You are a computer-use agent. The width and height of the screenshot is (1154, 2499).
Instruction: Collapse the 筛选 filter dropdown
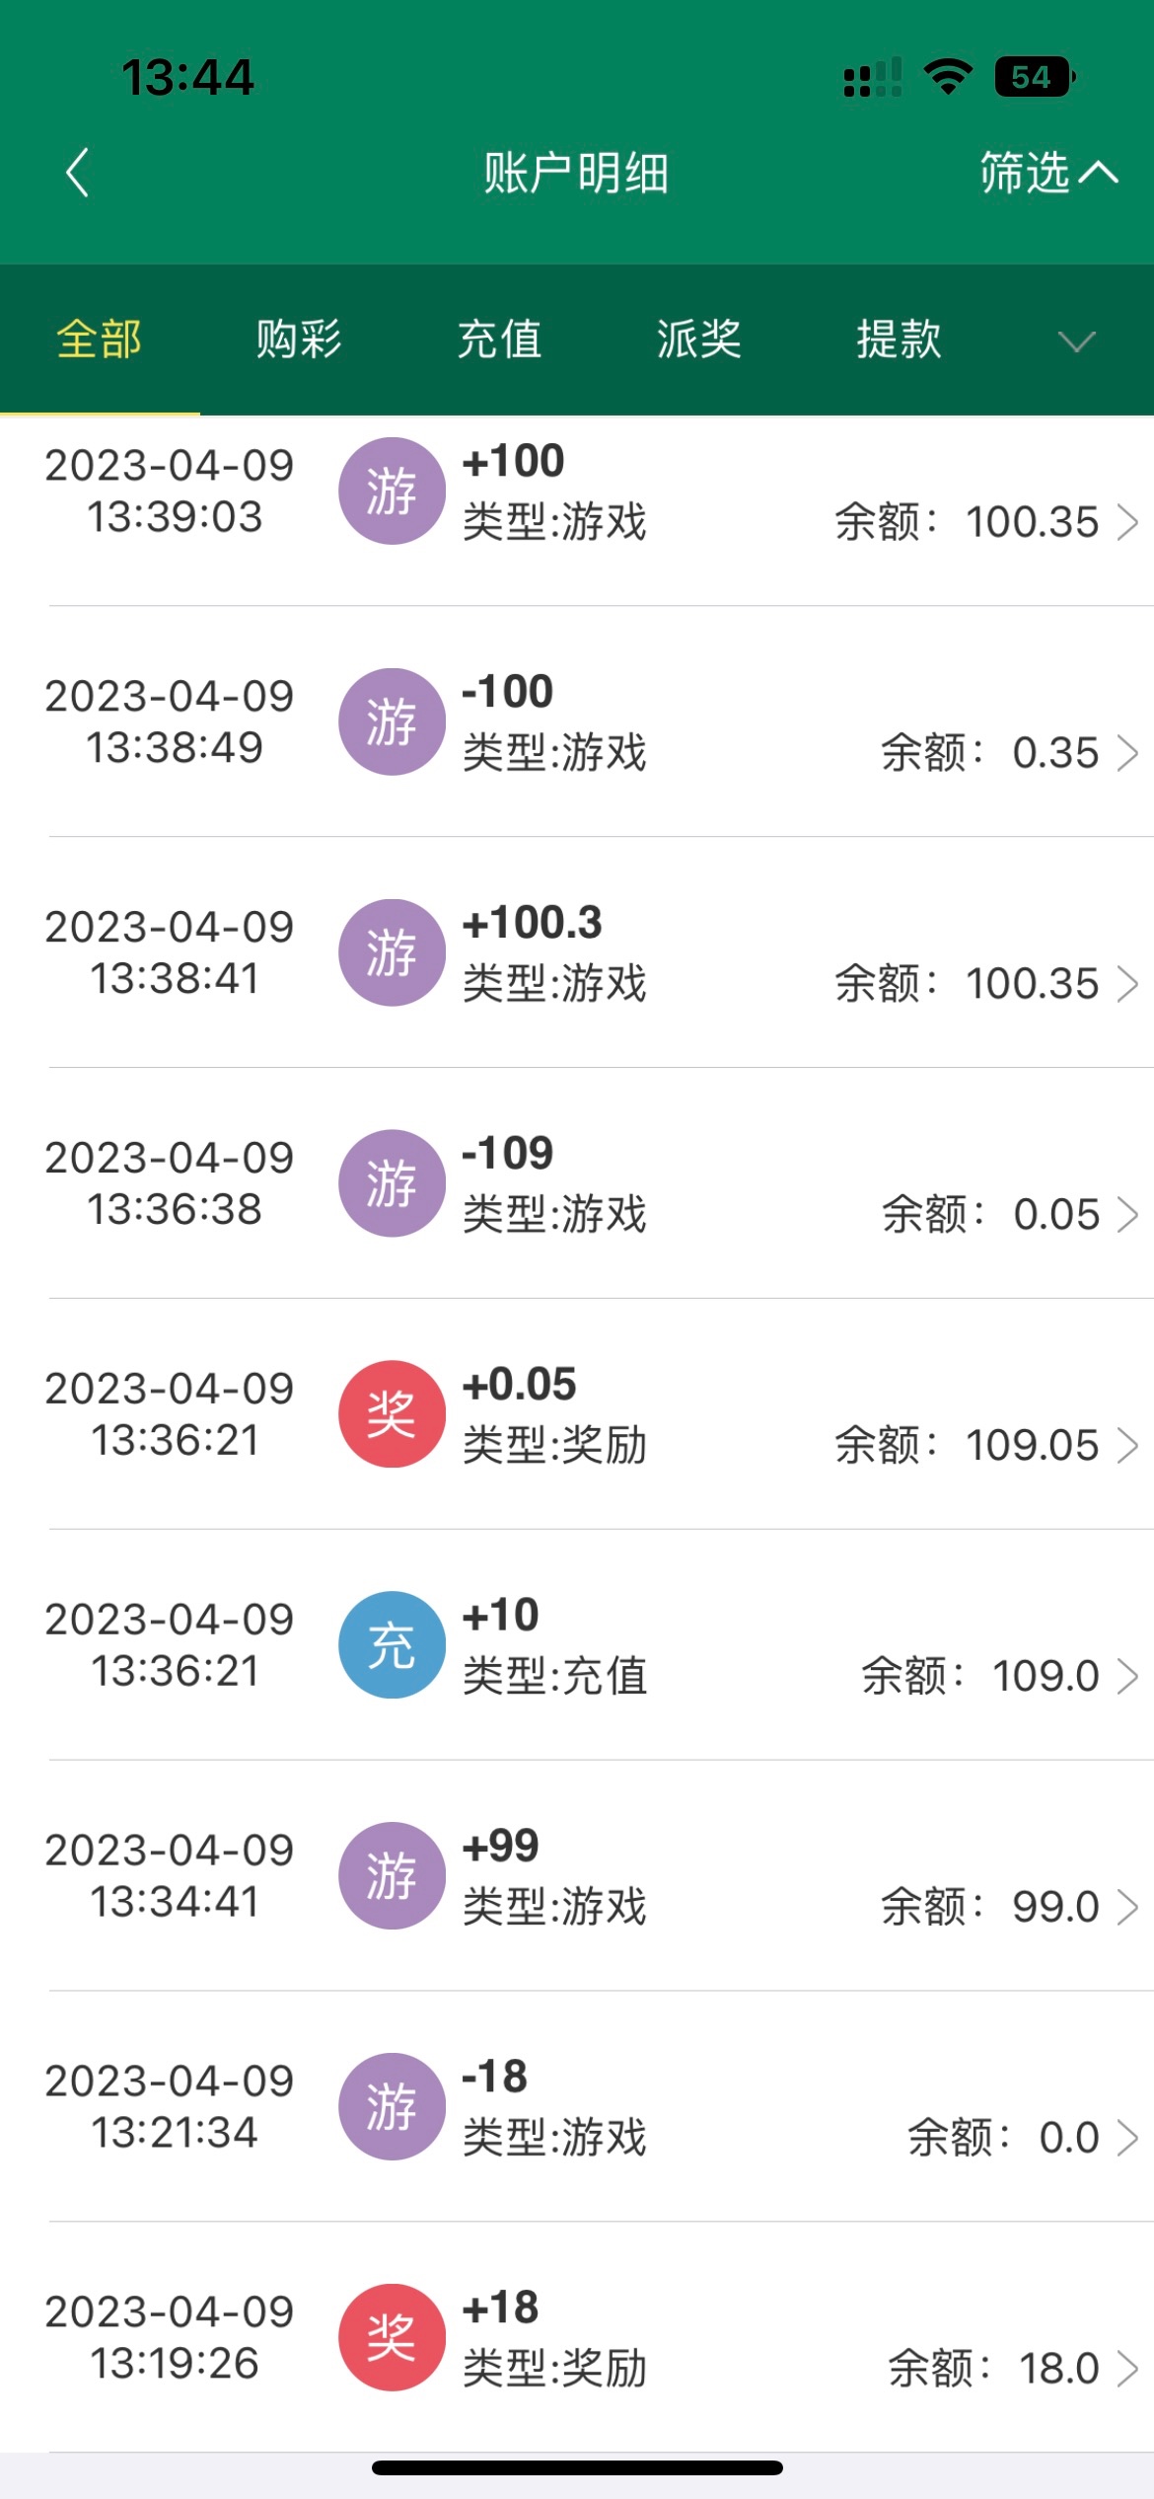click(1047, 173)
